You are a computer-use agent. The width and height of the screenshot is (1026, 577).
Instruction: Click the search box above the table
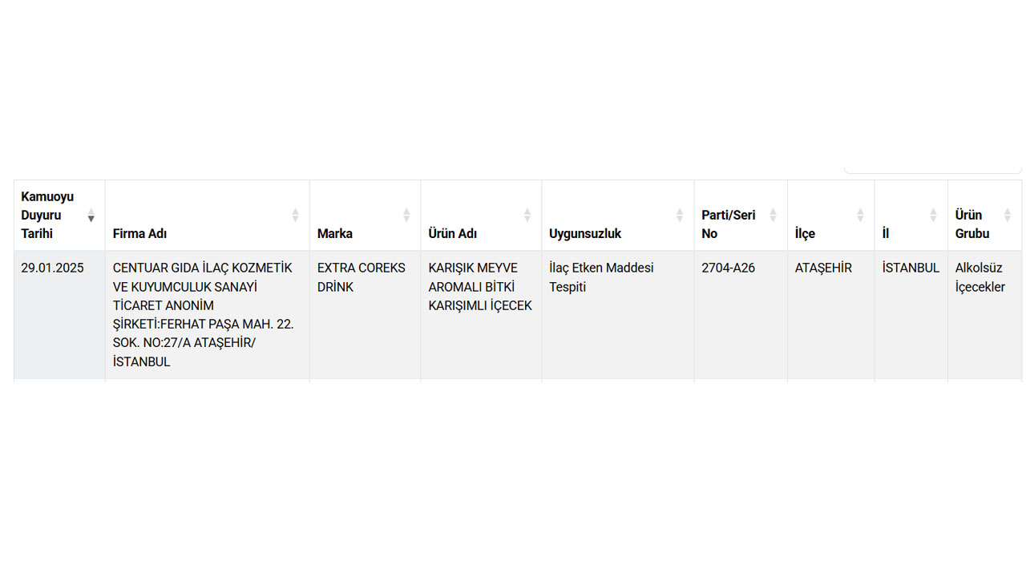[x=933, y=170]
